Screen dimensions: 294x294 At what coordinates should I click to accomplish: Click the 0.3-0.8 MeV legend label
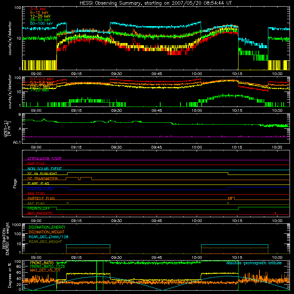point(42,83)
